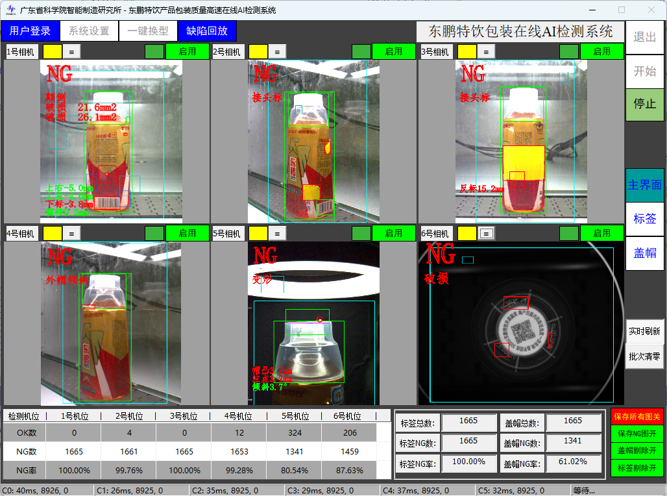The height and width of the screenshot is (496, 667).
Task: Click the 开始 button
Action: 644,71
